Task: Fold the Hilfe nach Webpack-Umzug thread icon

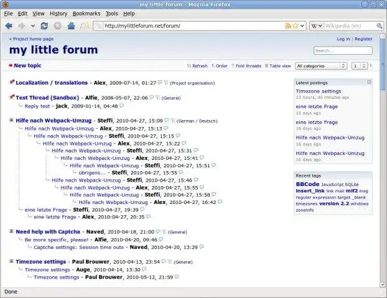Action: (11, 120)
